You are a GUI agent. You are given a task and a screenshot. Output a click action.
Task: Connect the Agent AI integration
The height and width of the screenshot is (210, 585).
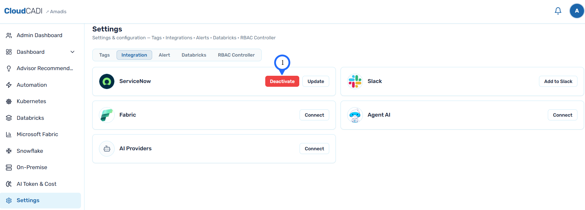pyautogui.click(x=563, y=115)
